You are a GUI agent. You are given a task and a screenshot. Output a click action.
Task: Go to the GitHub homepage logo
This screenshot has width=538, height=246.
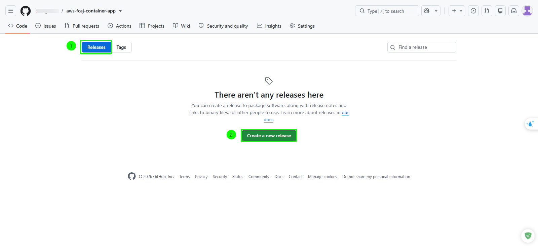[26, 11]
